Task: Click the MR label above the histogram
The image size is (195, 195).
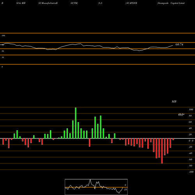Action: tap(174, 101)
